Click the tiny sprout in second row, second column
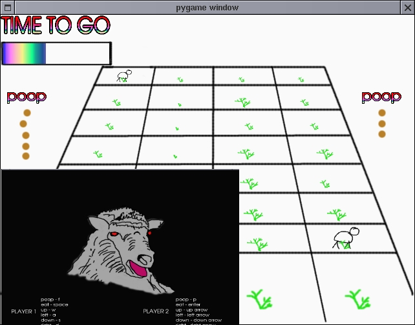Viewport: 415px width, 325px height. (180, 105)
